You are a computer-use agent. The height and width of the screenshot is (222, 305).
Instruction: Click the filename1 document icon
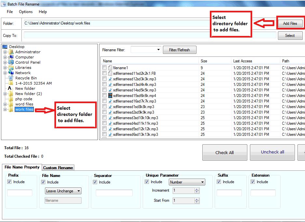110,68
